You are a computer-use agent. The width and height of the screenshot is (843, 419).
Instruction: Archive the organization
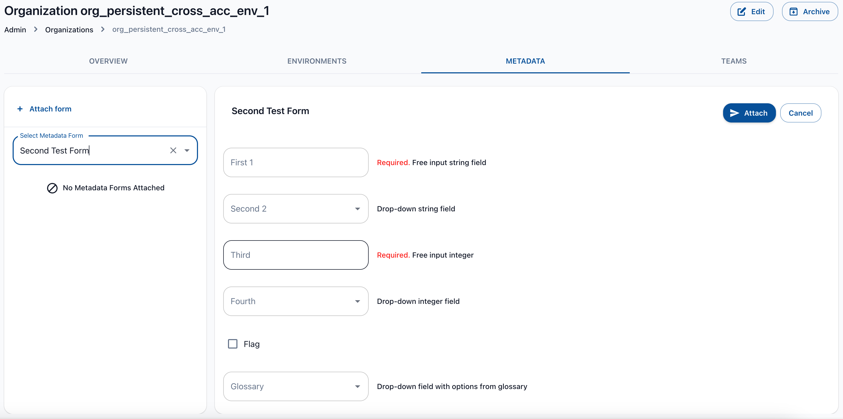coord(810,12)
